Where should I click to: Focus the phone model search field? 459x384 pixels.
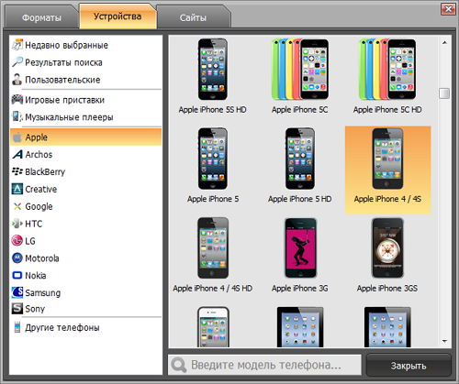coord(265,365)
